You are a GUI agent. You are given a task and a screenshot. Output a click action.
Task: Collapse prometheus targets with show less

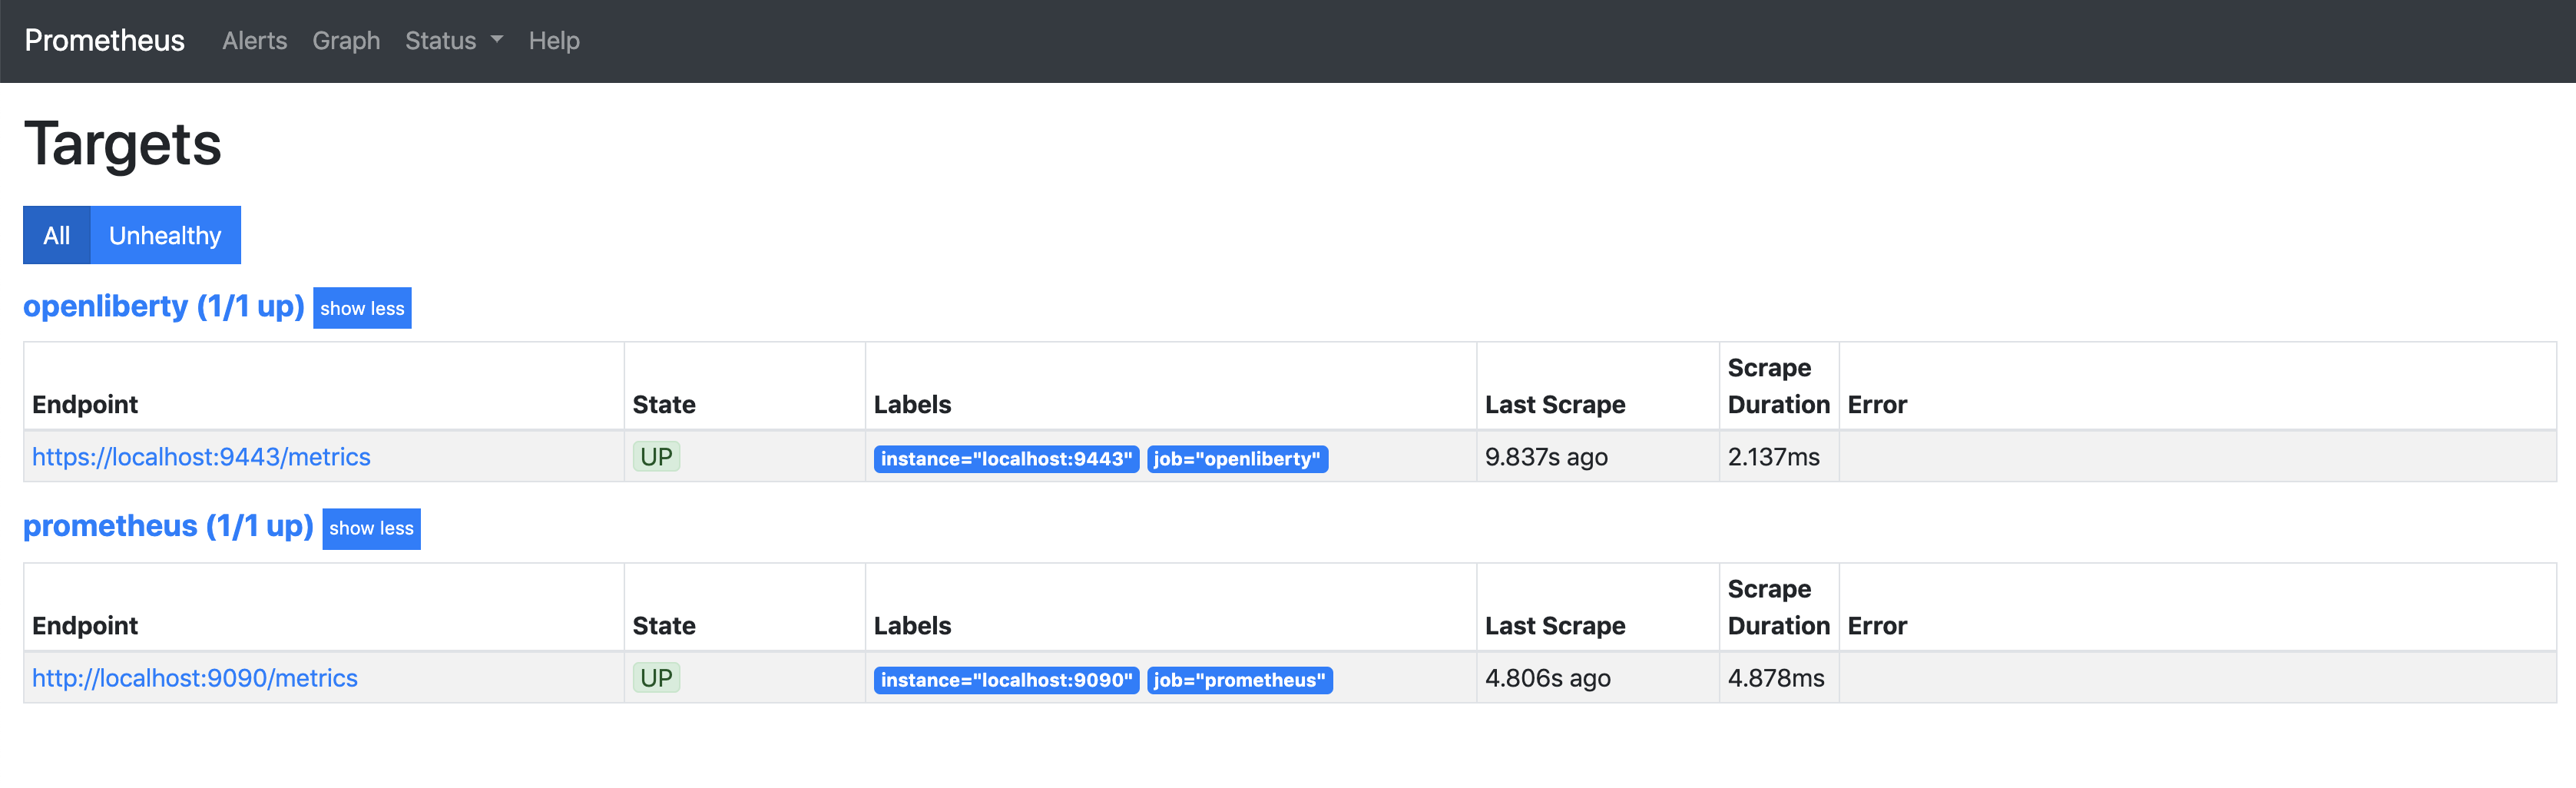point(371,528)
